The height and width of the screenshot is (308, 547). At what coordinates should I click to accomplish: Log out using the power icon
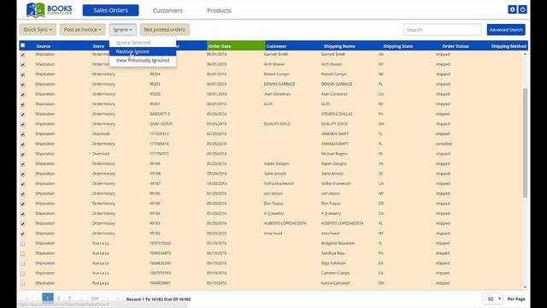coord(522,9)
